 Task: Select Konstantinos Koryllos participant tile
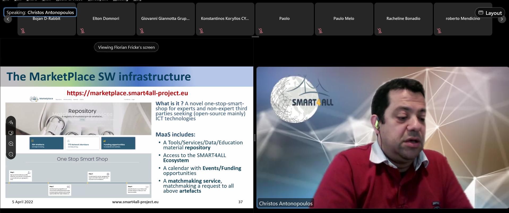click(225, 19)
